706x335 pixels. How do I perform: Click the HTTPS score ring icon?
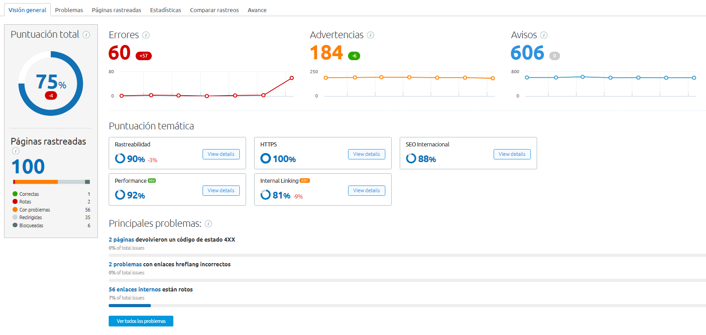tap(265, 159)
